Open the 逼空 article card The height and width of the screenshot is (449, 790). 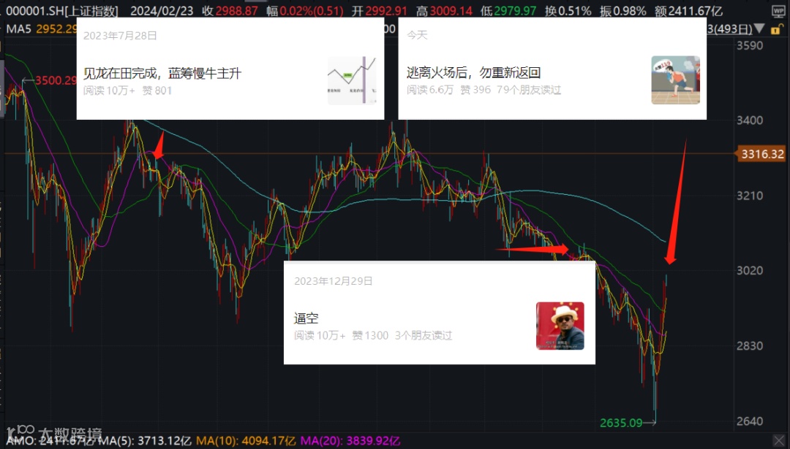pos(440,312)
